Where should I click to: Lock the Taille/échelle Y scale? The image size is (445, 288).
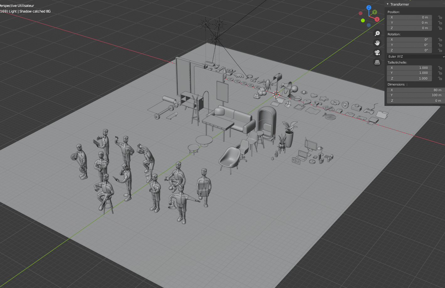[x=440, y=73]
